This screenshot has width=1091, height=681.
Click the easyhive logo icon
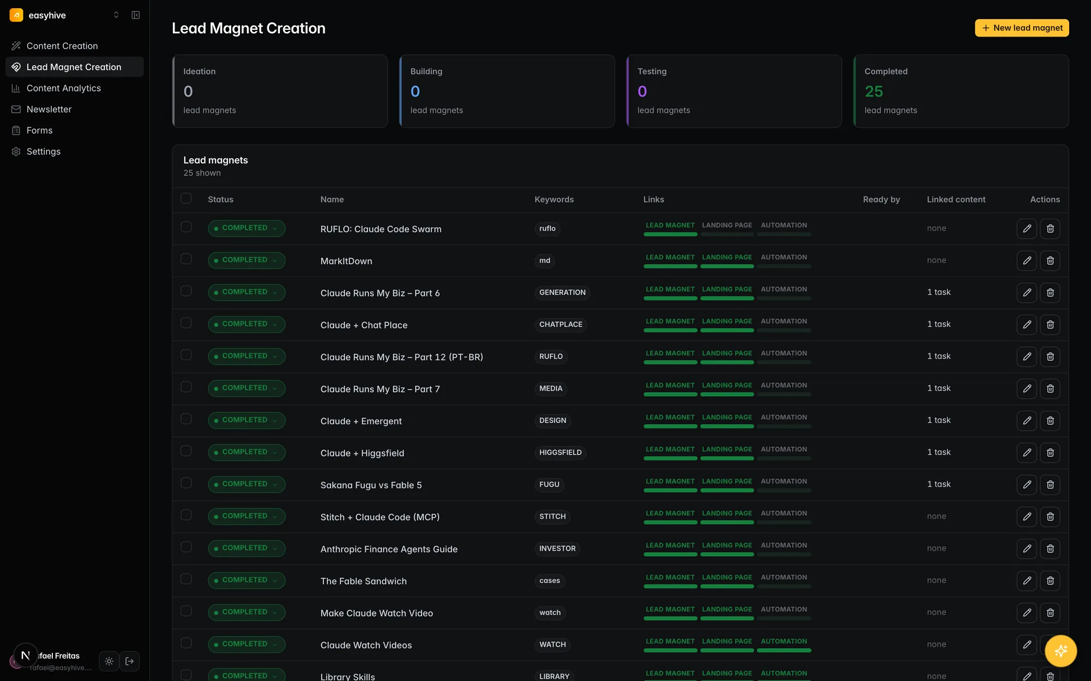16,15
